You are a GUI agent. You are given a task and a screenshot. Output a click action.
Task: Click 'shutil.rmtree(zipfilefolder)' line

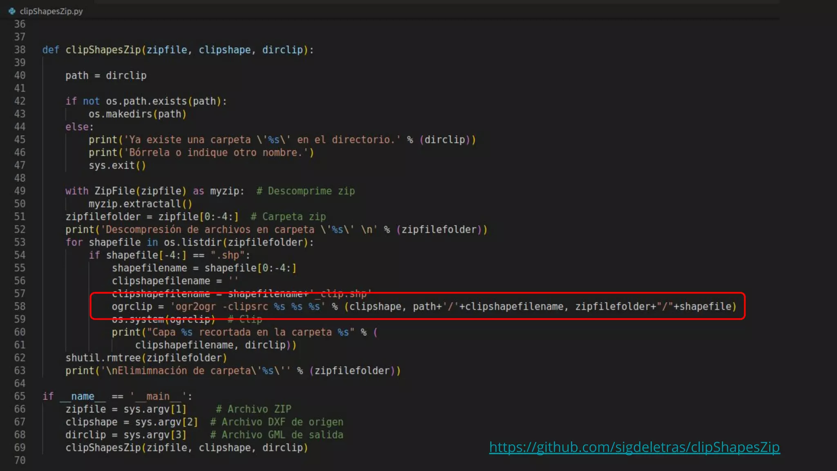(x=146, y=358)
